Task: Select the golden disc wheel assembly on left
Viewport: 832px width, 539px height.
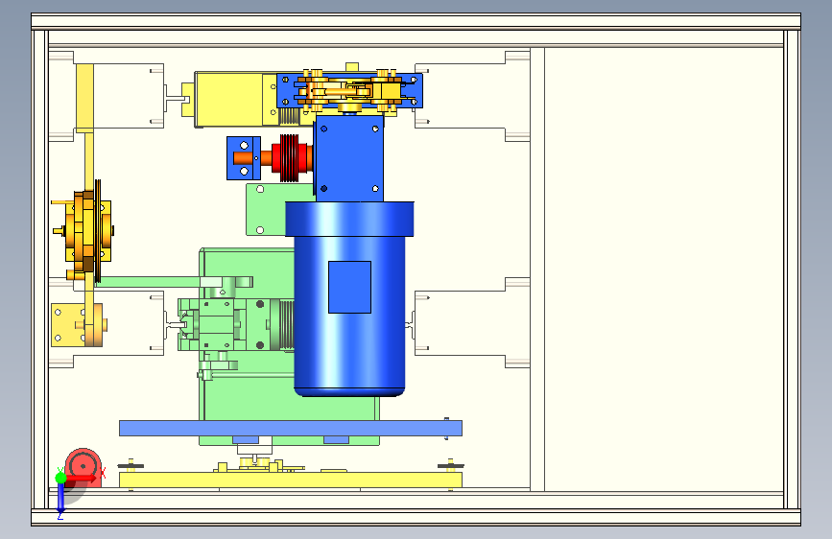Action: point(88,231)
